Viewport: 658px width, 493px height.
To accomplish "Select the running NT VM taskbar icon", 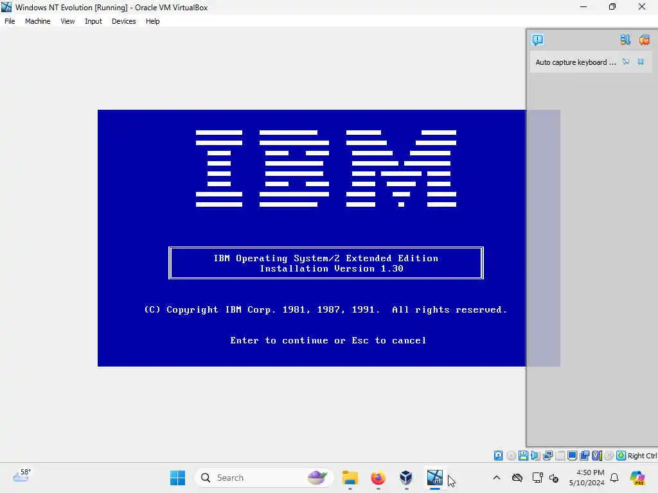I will [435, 478].
